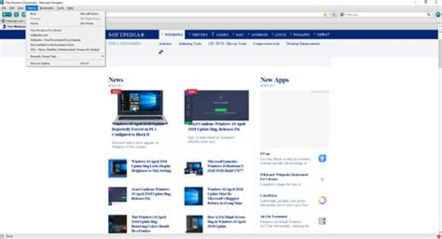
Task: Expand Recently Closed Tabs submenu
Action: 66,57
